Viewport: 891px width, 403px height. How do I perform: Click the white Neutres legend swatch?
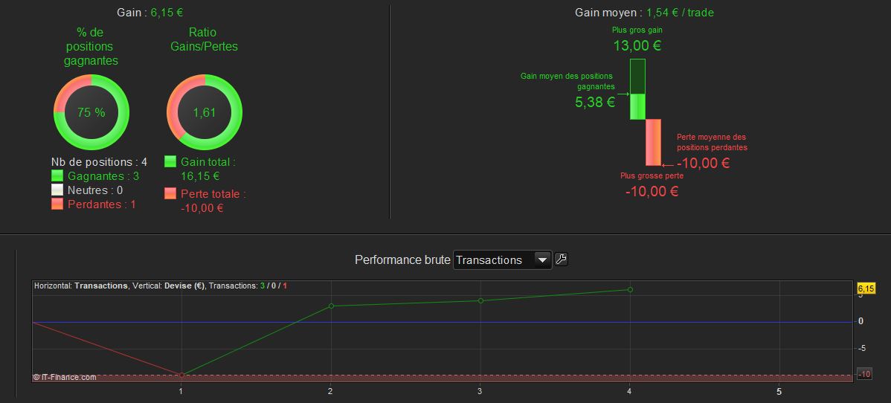click(x=57, y=190)
